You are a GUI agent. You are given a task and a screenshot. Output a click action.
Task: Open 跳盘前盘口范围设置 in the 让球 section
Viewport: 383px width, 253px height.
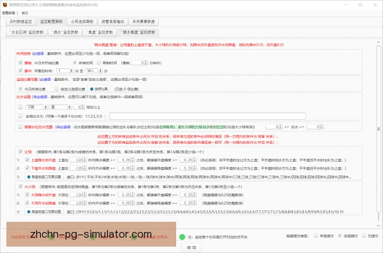[x=44, y=177]
